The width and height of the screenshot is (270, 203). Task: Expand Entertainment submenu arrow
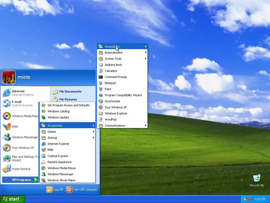146,53
